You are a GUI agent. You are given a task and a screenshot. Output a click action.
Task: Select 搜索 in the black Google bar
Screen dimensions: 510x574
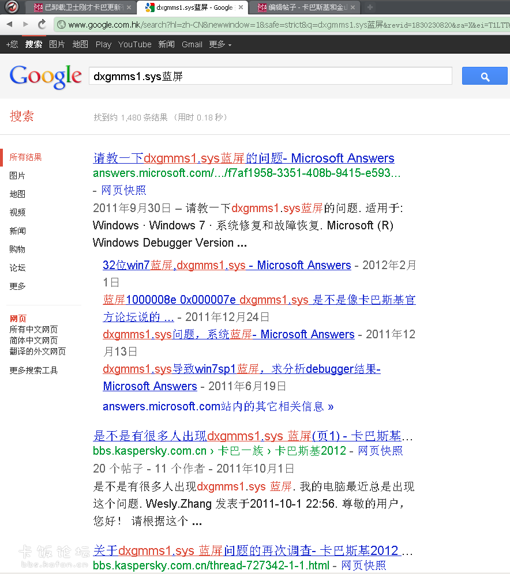coord(33,44)
